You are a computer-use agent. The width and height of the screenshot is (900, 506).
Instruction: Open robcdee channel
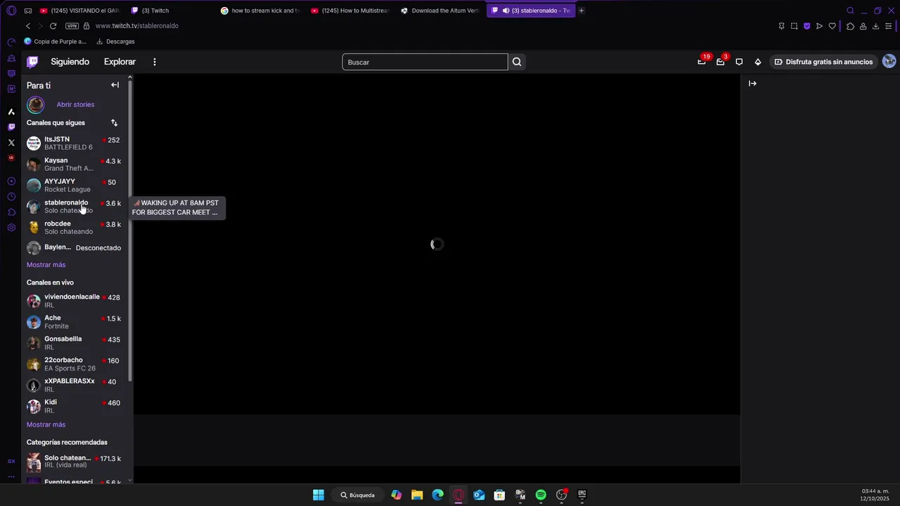point(76,228)
